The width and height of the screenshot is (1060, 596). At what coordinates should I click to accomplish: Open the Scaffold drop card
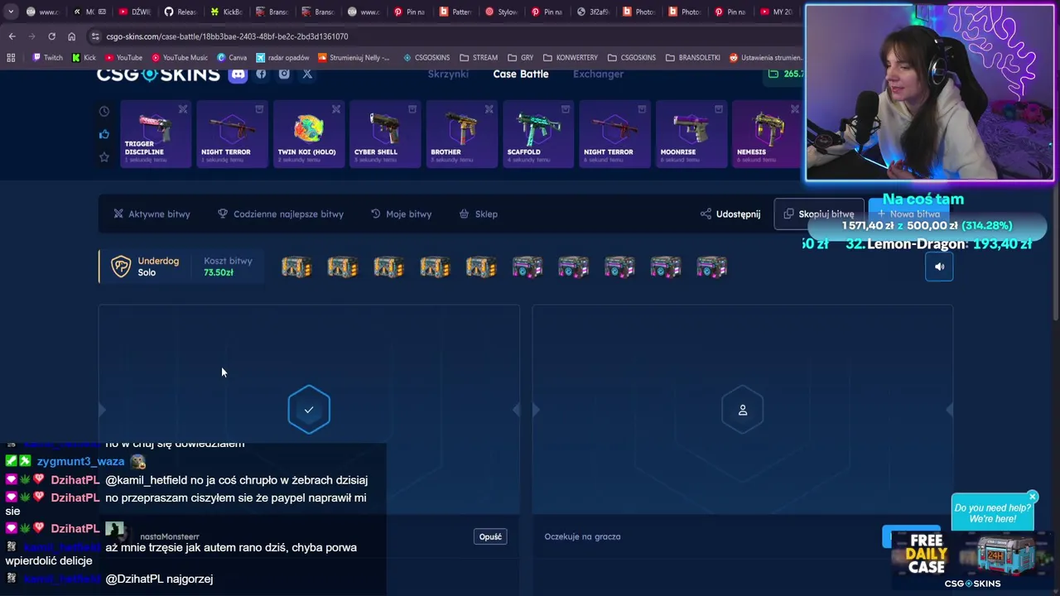coord(537,133)
